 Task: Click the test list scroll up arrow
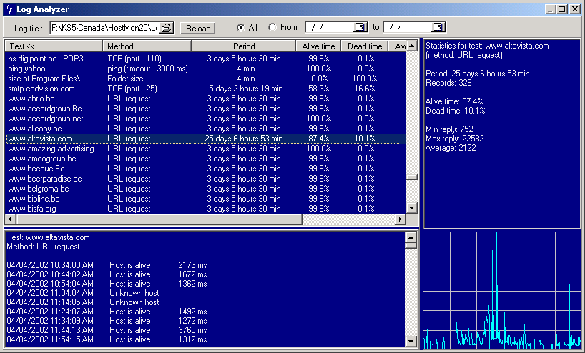411,46
